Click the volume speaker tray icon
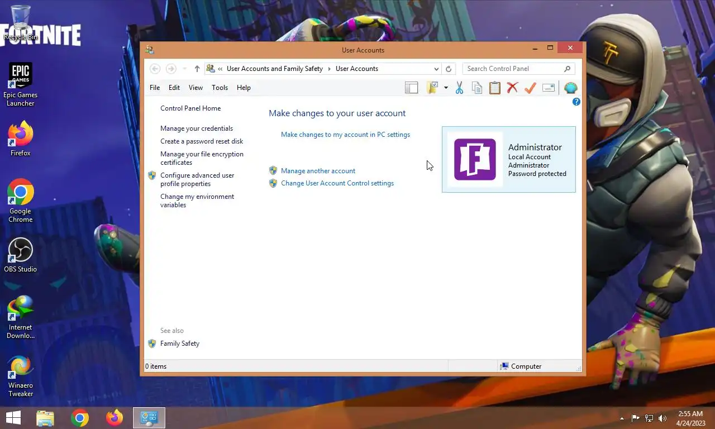 coord(662,418)
